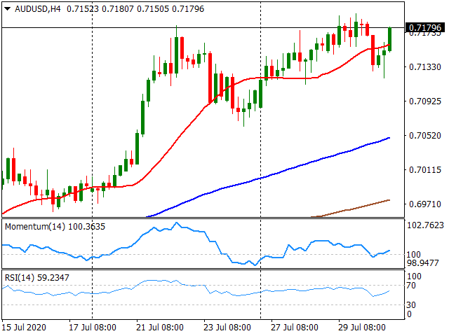Open the chart dropdown triangle beside AUDUSD,H4
Image resolution: width=449 pixels, height=336 pixels.
tap(8, 9)
